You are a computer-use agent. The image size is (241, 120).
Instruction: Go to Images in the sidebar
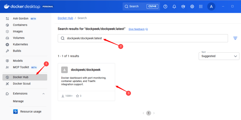click(25, 31)
